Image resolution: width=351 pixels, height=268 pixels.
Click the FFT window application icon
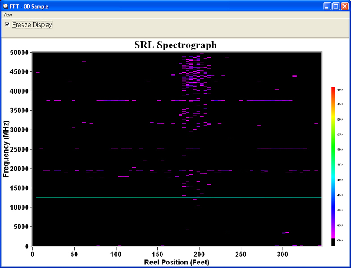pyautogui.click(x=5, y=6)
